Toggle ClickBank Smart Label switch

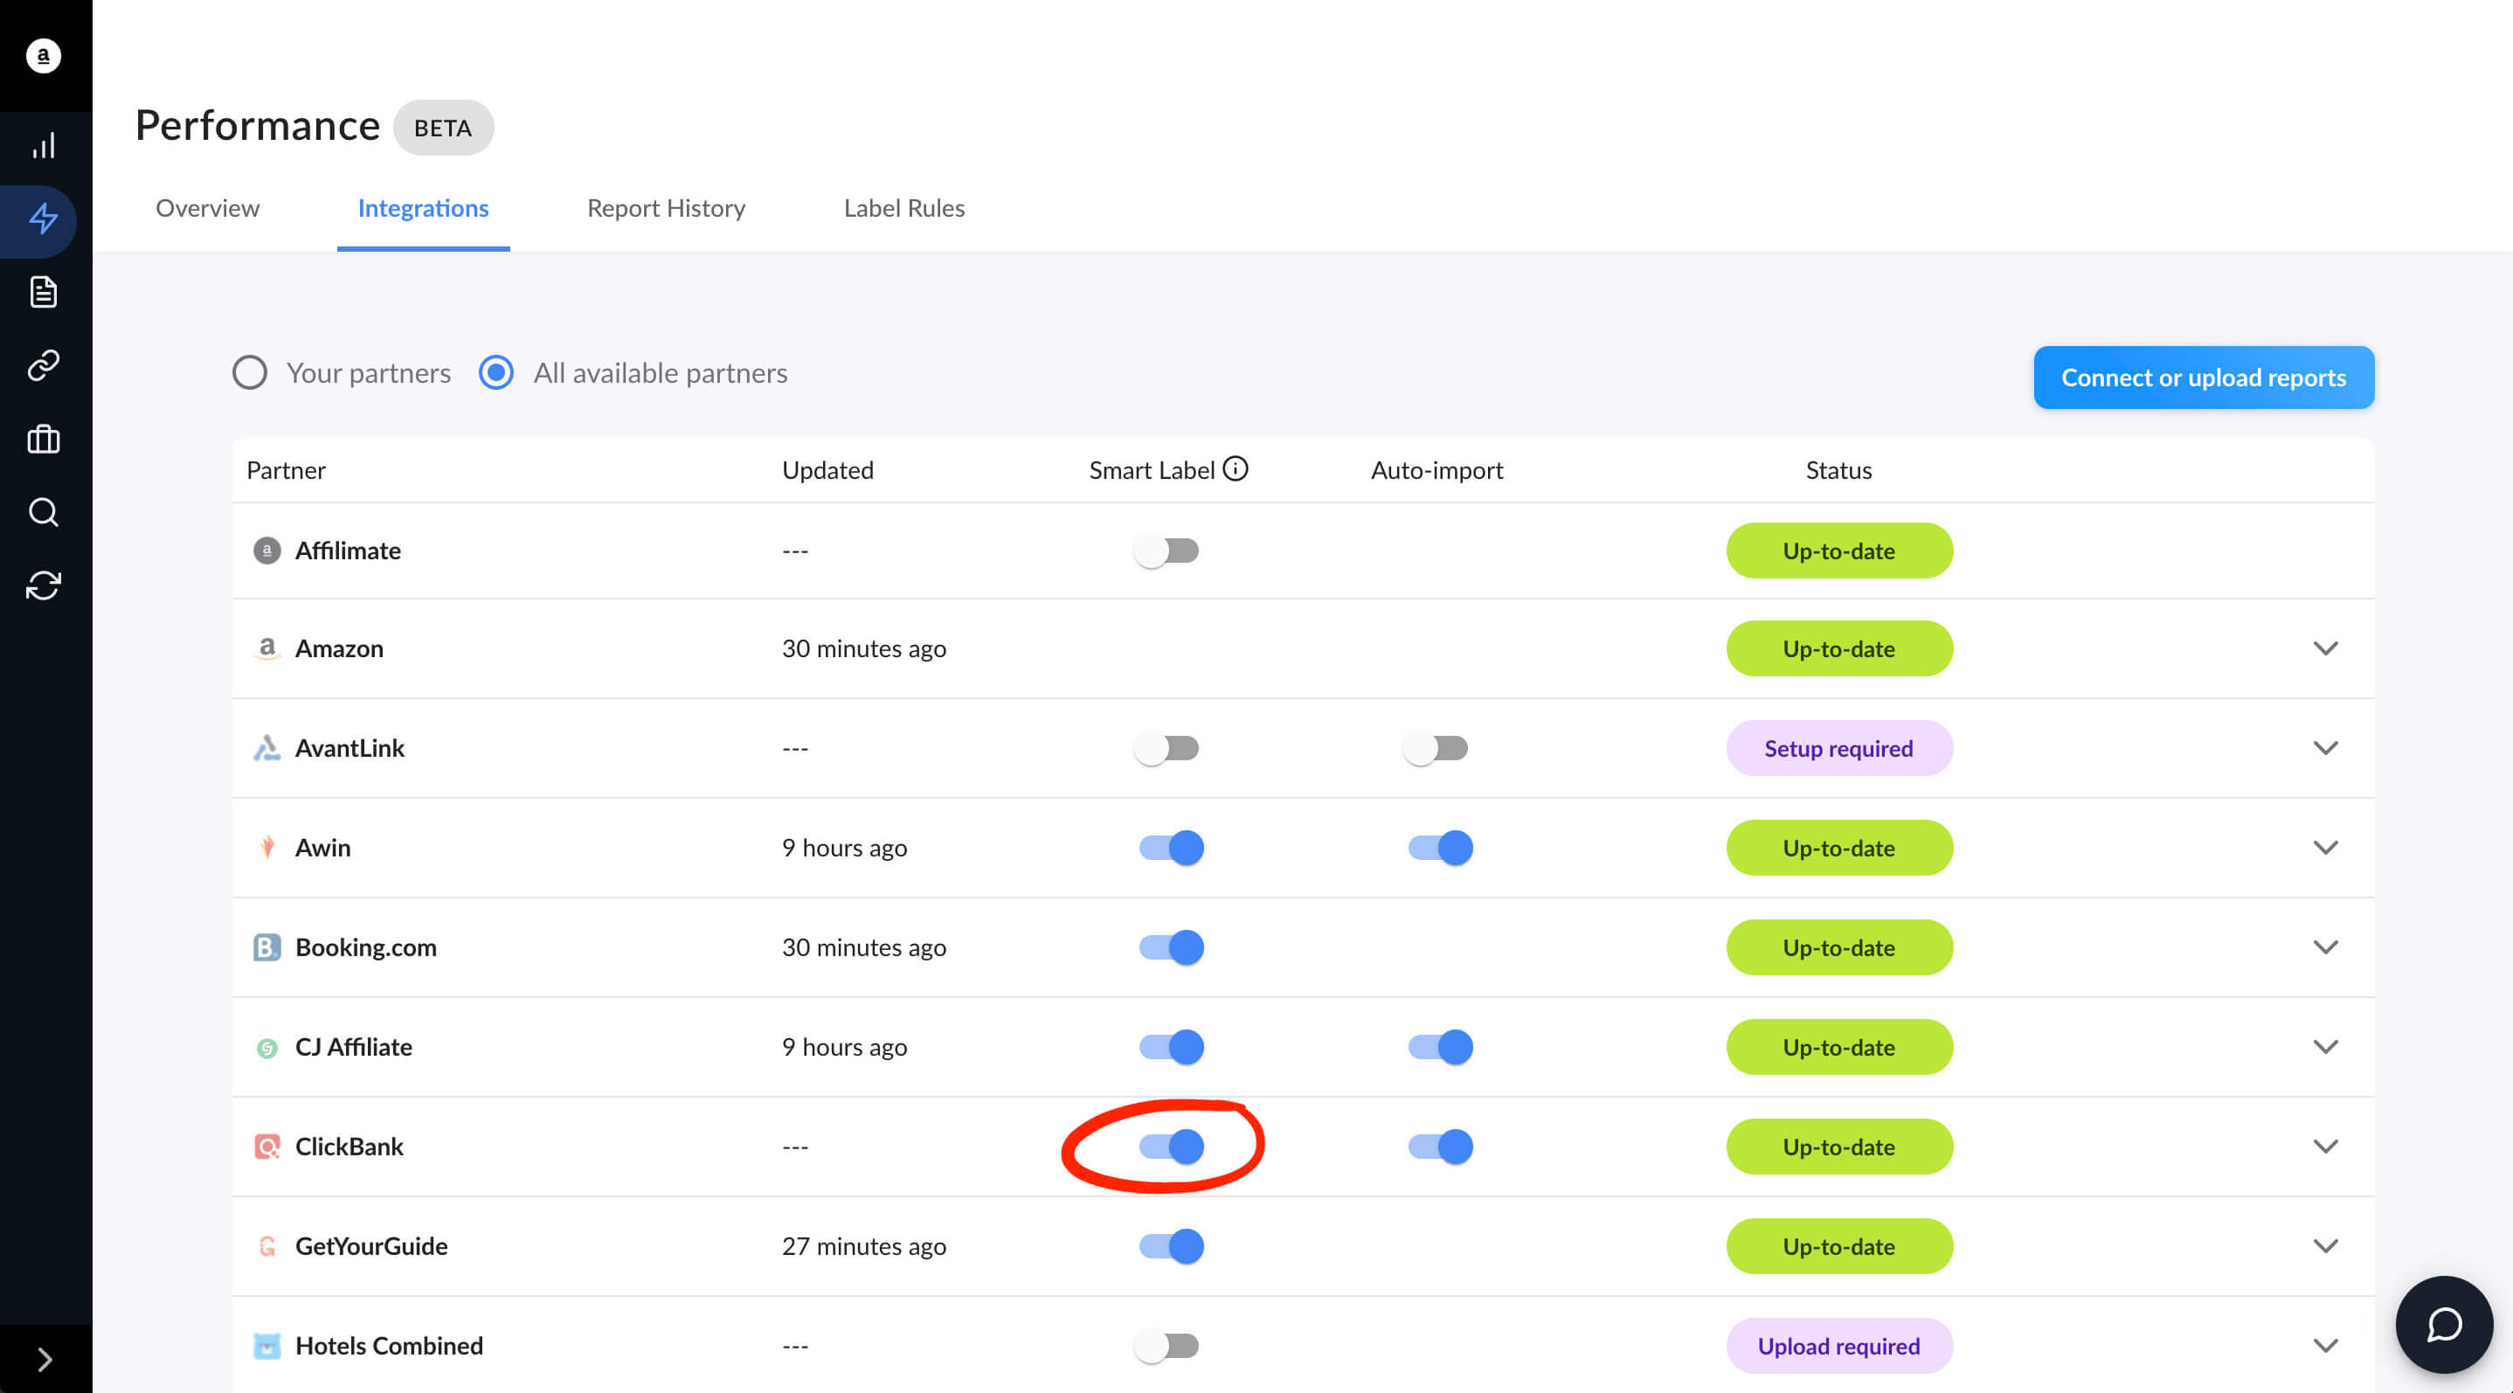[1172, 1147]
